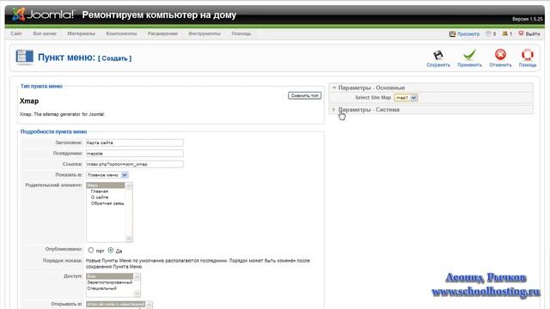
Task: Click the Просмотр link
Action: (x=468, y=34)
